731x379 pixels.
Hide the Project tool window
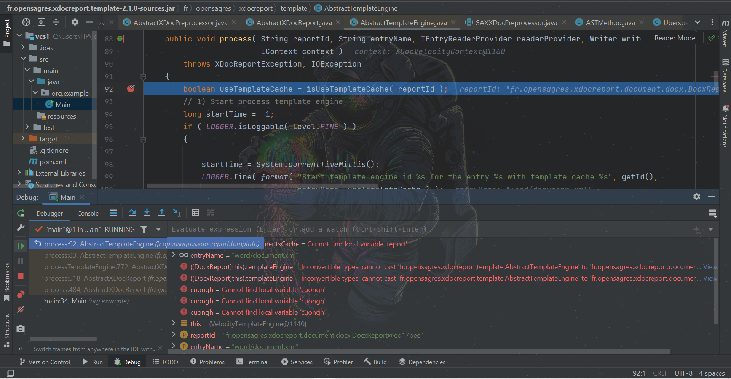click(90, 22)
